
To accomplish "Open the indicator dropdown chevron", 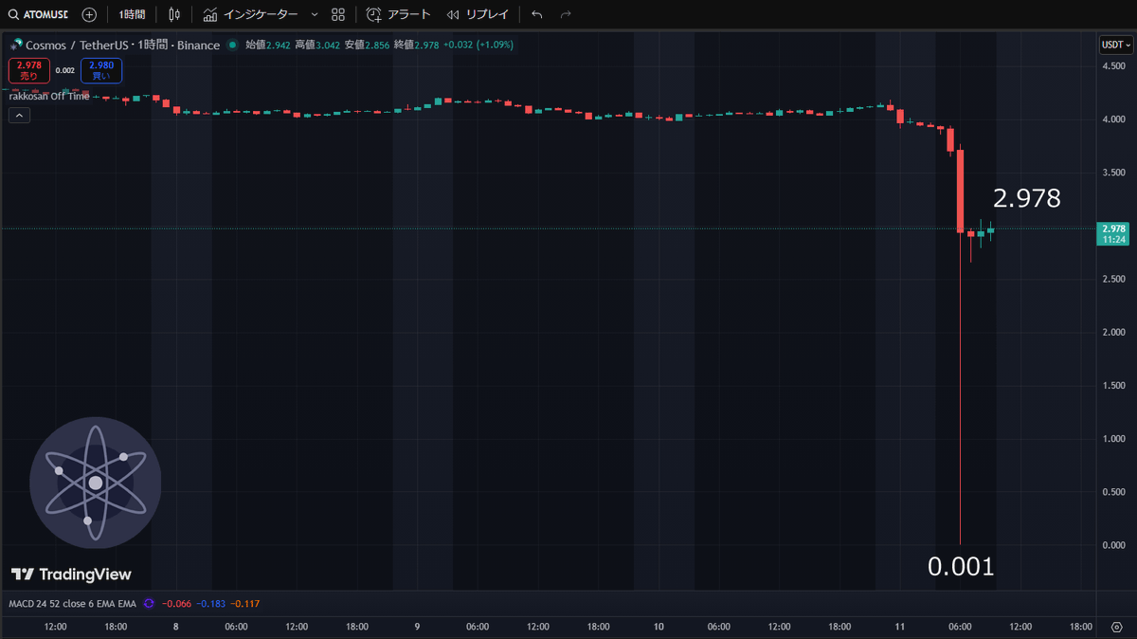I will tap(315, 14).
